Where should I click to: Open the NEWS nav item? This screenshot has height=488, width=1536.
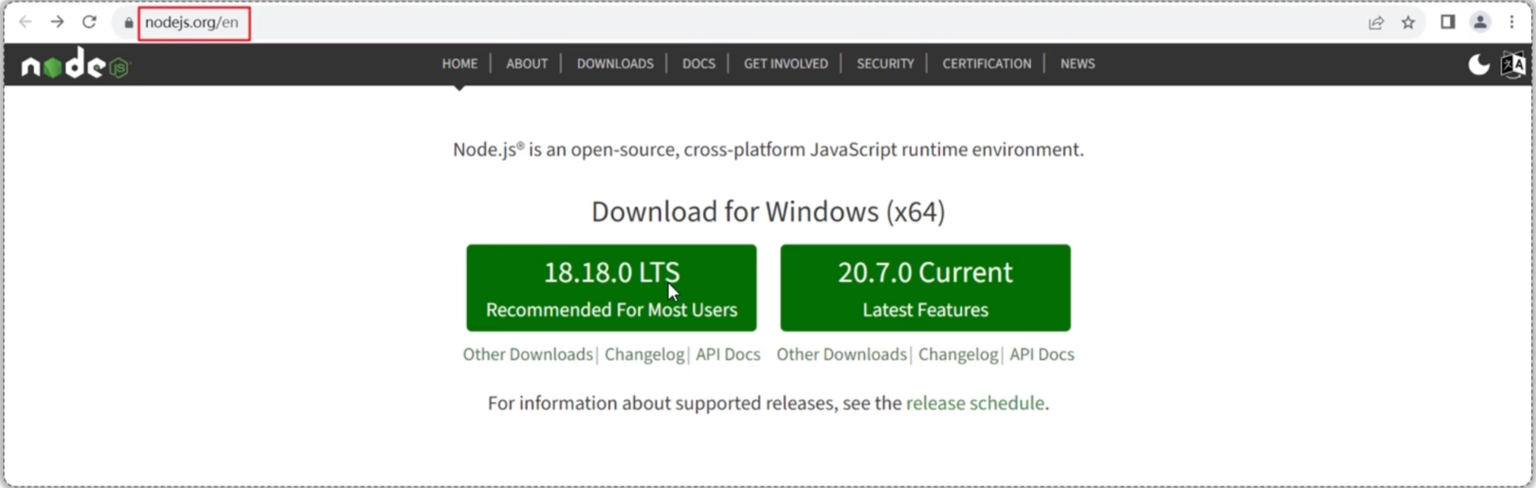[1078, 64]
